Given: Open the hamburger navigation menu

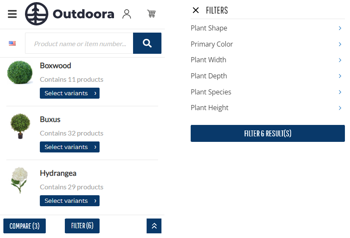Looking at the screenshot, I should point(12,14).
